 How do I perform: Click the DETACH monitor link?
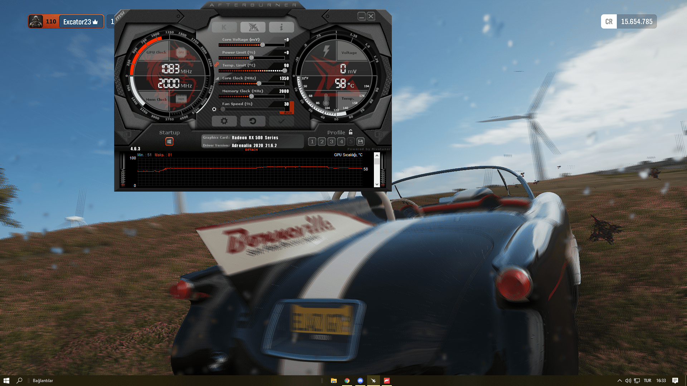[251, 150]
